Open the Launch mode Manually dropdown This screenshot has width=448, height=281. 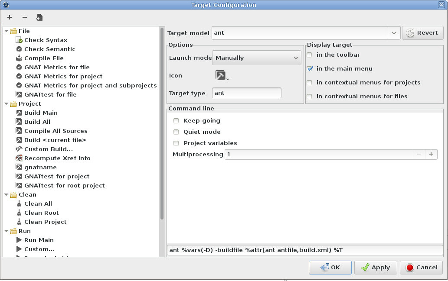[257, 58]
